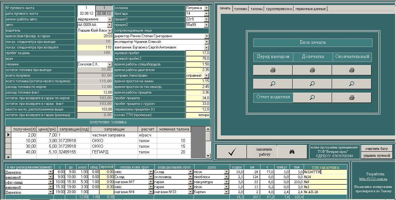Screen dimensions: 396x200
Task: Switch to the 'топливо' tab
Action: 240,9
